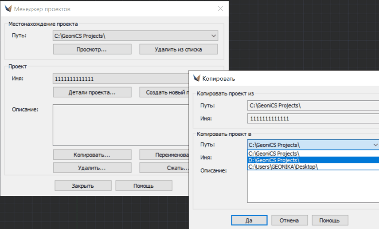Close the Менеджер проектов window
The image size is (379, 229).
point(220,9)
